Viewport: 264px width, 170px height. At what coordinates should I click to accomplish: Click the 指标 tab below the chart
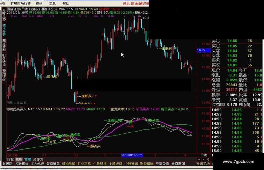click(10, 159)
